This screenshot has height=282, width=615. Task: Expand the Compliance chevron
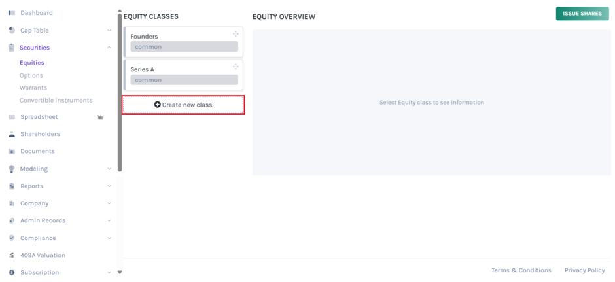click(109, 238)
